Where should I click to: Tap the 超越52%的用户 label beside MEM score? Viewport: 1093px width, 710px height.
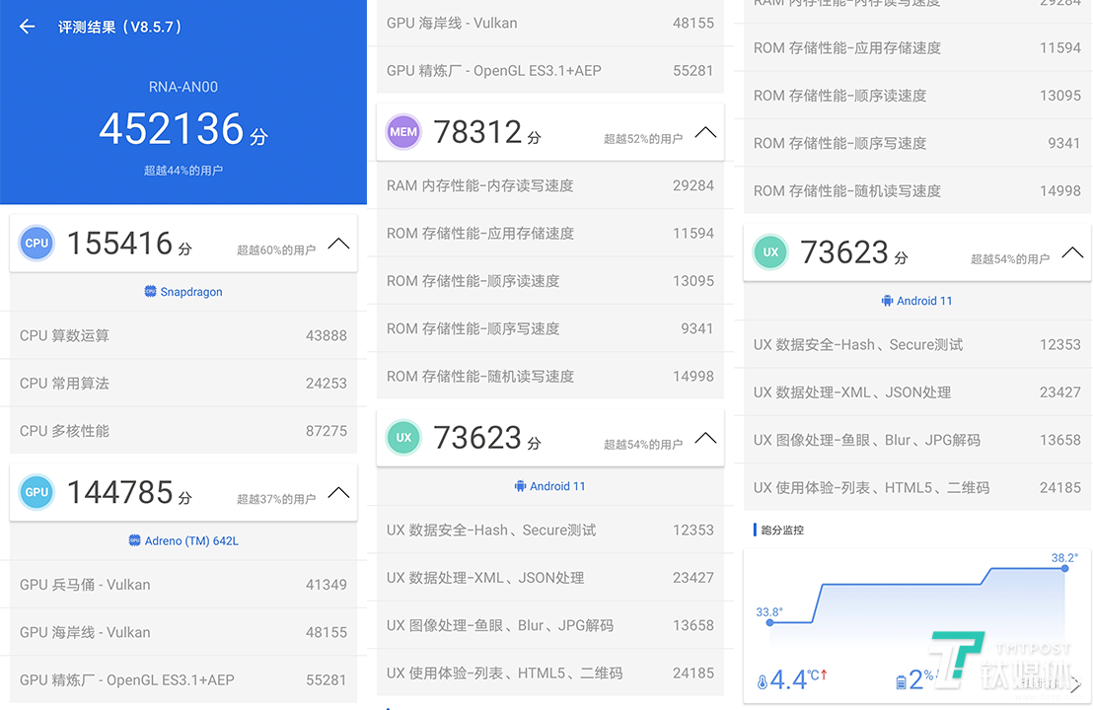point(643,139)
